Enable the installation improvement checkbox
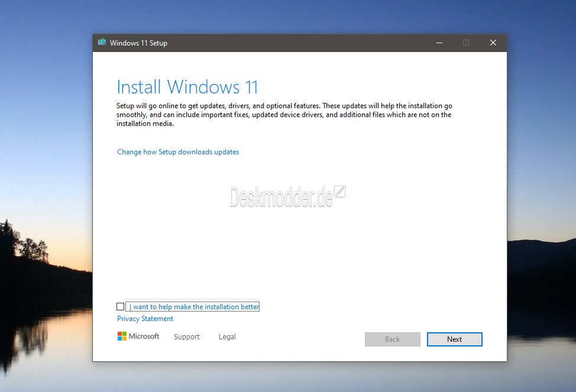The image size is (576, 392). click(120, 306)
